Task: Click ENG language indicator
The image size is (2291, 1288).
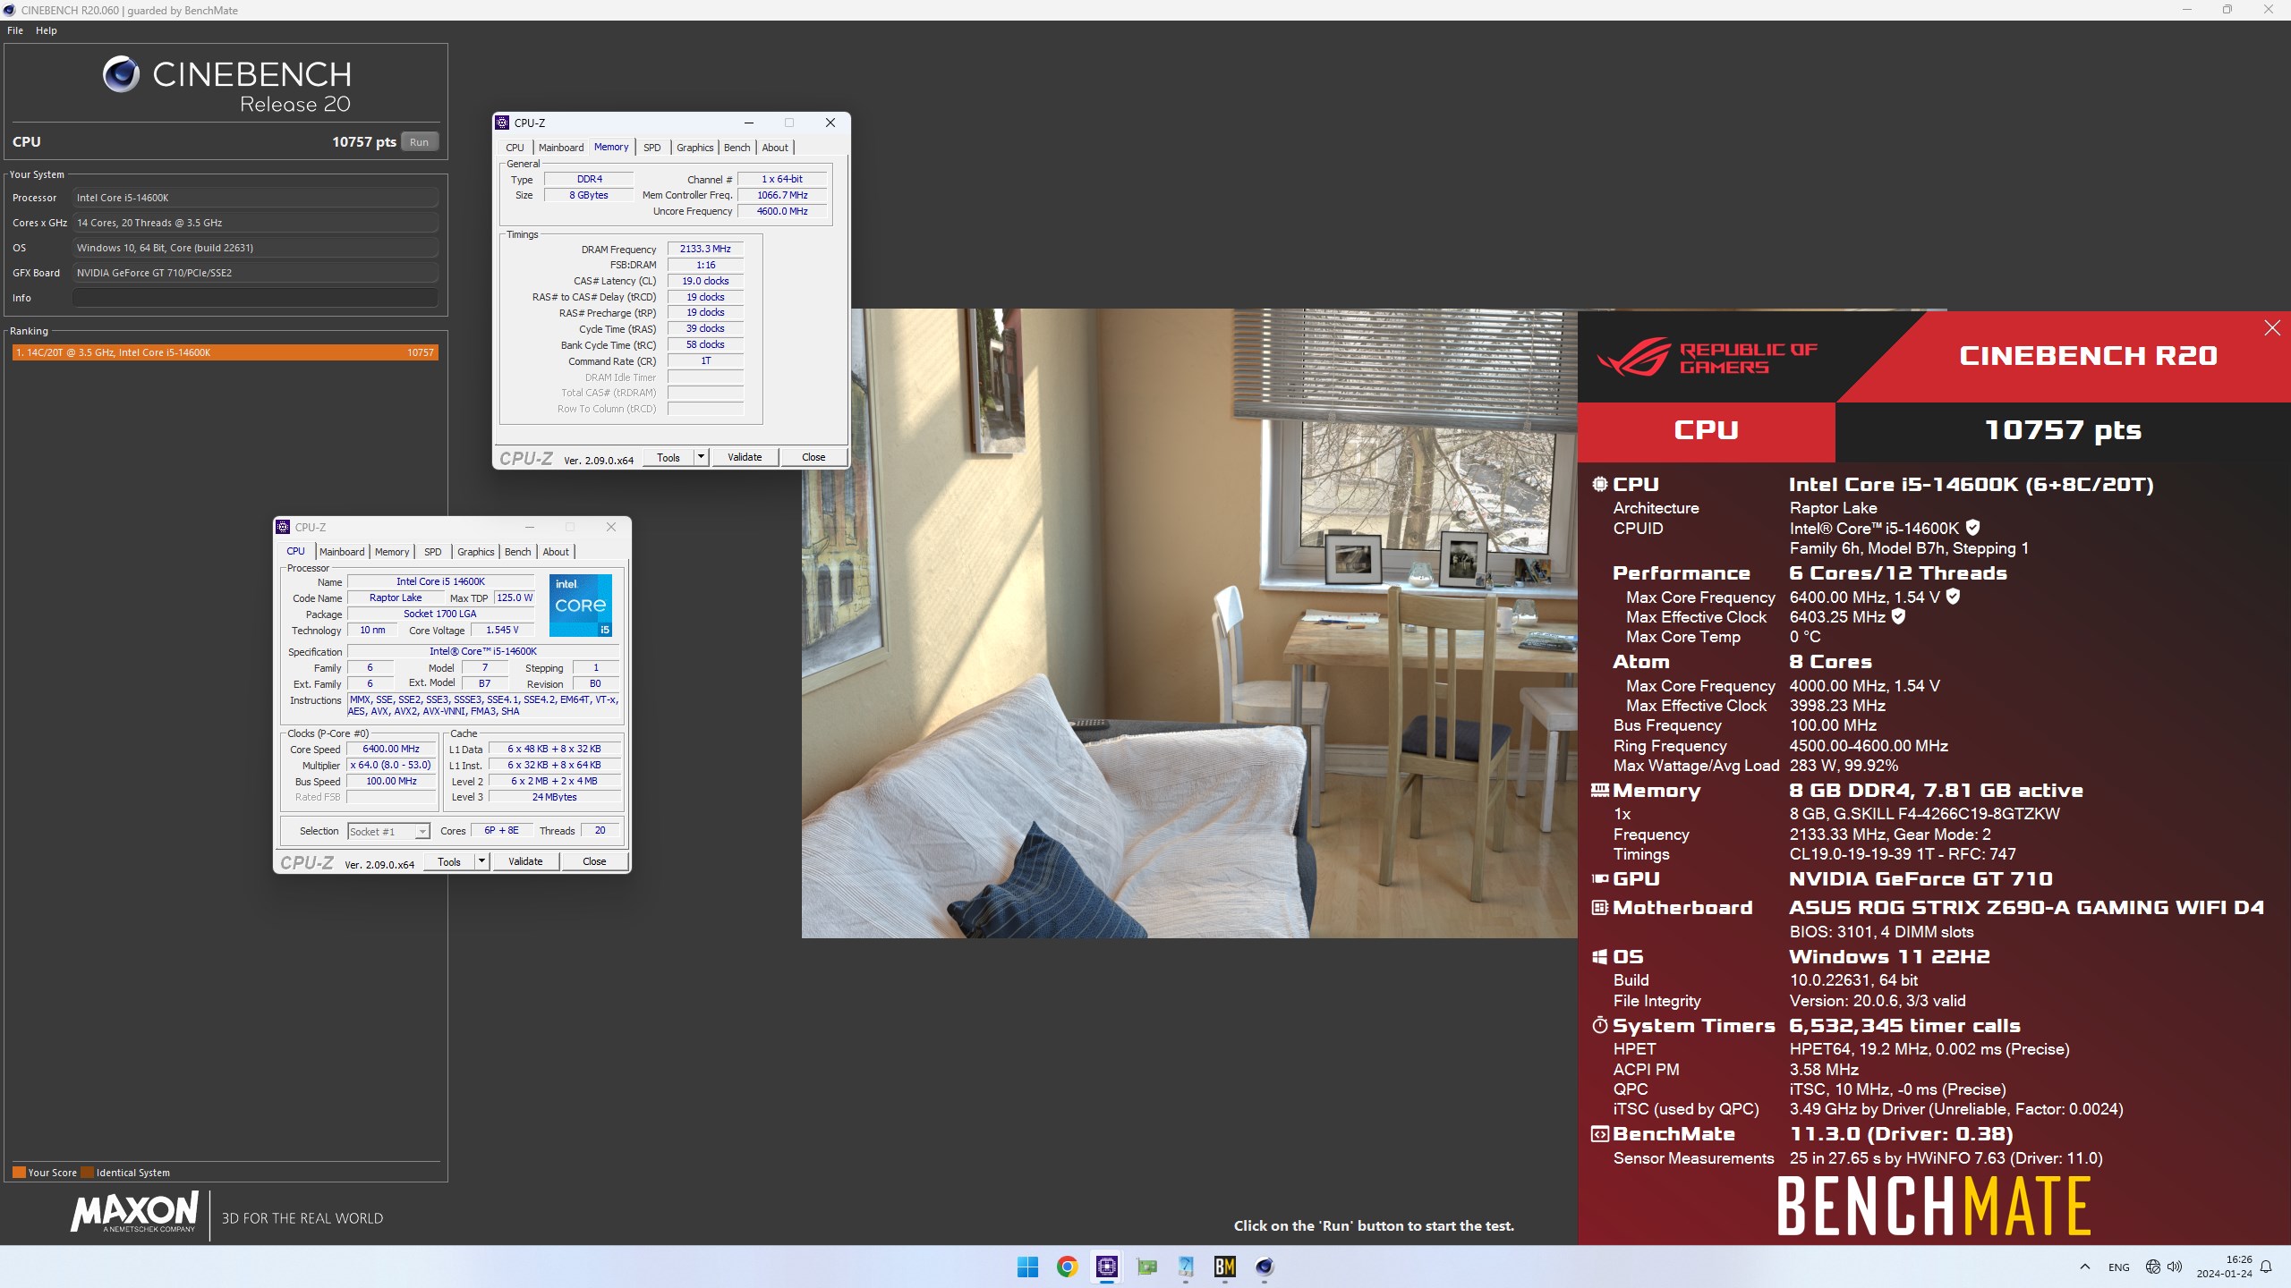Action: click(2119, 1267)
